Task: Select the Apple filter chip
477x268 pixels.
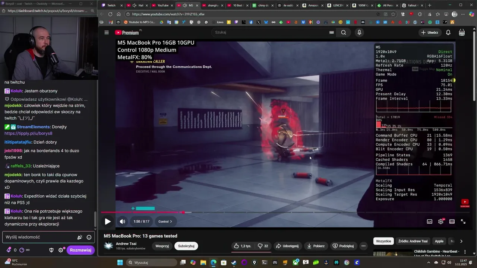Action: click(x=439, y=241)
